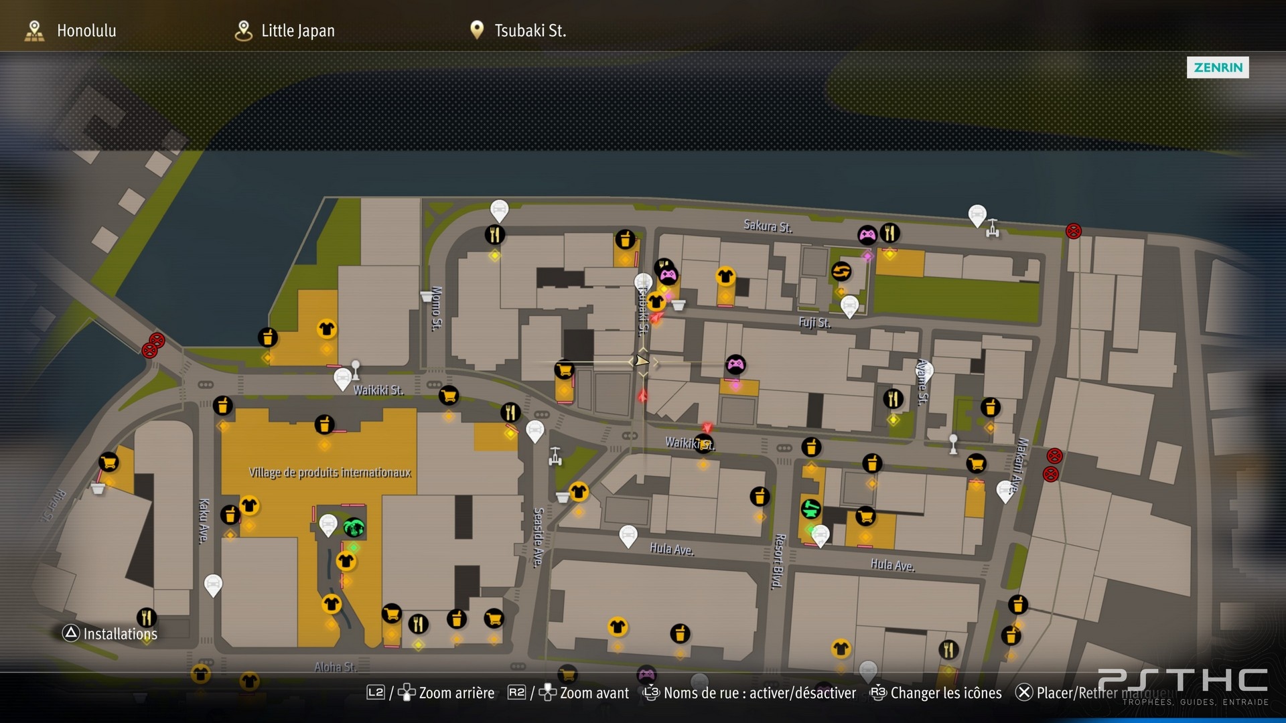
Task: Click the fork and knife icon near Ayame St.
Action: tap(893, 399)
